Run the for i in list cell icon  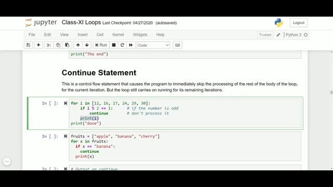pos(66,103)
